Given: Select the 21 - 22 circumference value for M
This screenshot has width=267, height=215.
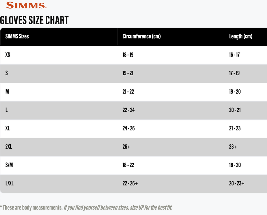Looking at the screenshot, I should pos(128,92).
